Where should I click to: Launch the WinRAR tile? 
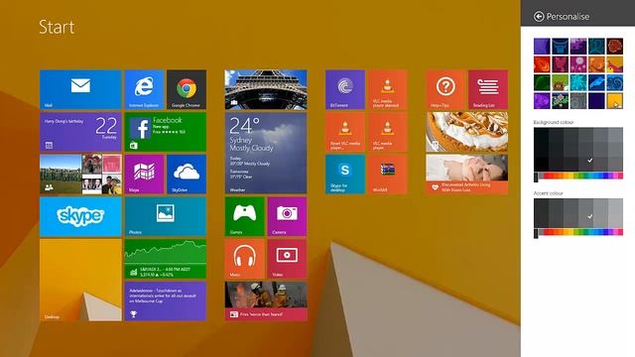387,175
